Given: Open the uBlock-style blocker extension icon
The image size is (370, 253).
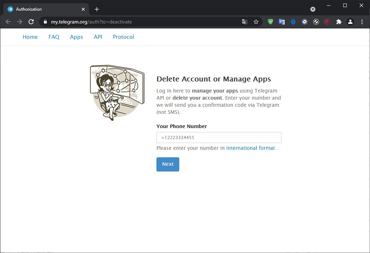Looking at the screenshot, I should (305, 22).
